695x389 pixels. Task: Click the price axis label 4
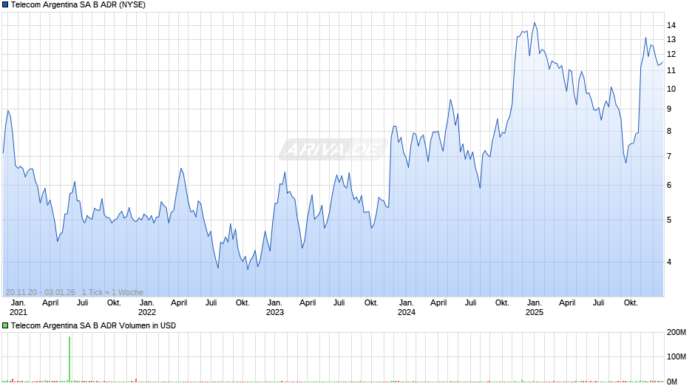(x=669, y=262)
